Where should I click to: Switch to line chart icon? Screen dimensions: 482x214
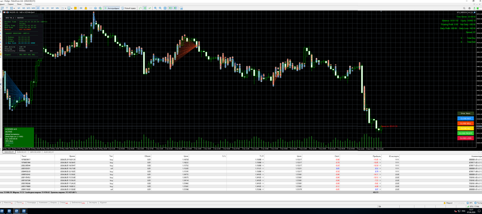pos(150,8)
